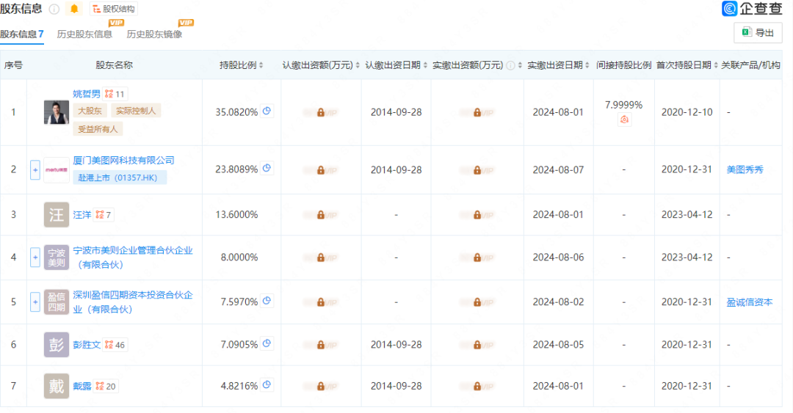Click the pie chart icon beside 7.0905%
793x413 pixels.
(267, 344)
